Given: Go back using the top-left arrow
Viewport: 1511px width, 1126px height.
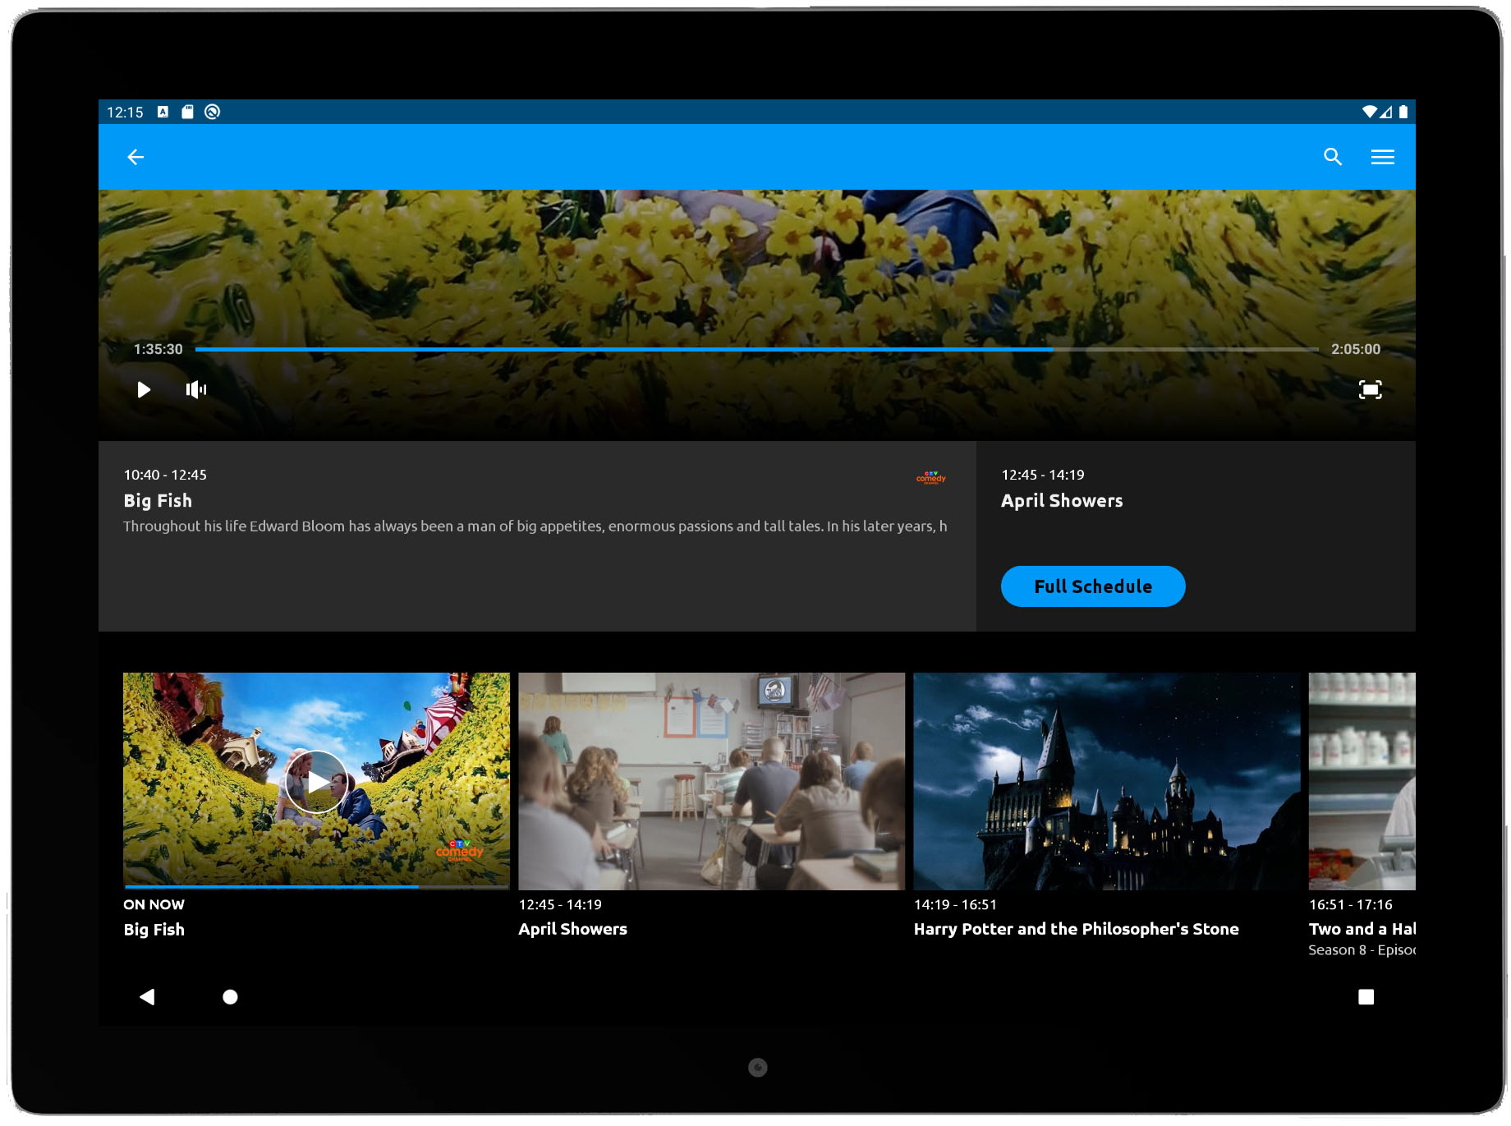Looking at the screenshot, I should (135, 157).
